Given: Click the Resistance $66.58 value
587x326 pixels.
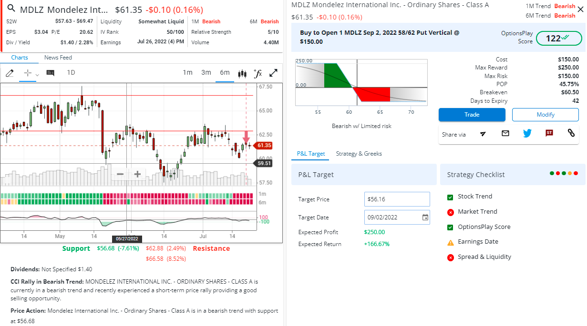Looking at the screenshot, I should click(x=154, y=259).
